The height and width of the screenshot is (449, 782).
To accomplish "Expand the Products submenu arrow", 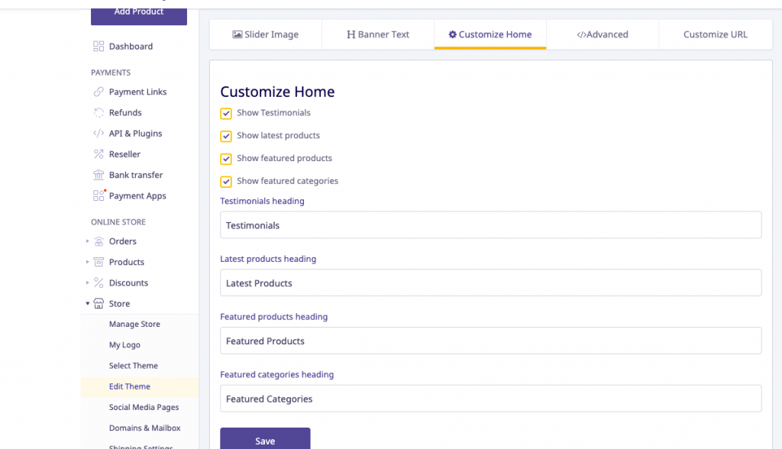I will (87, 262).
